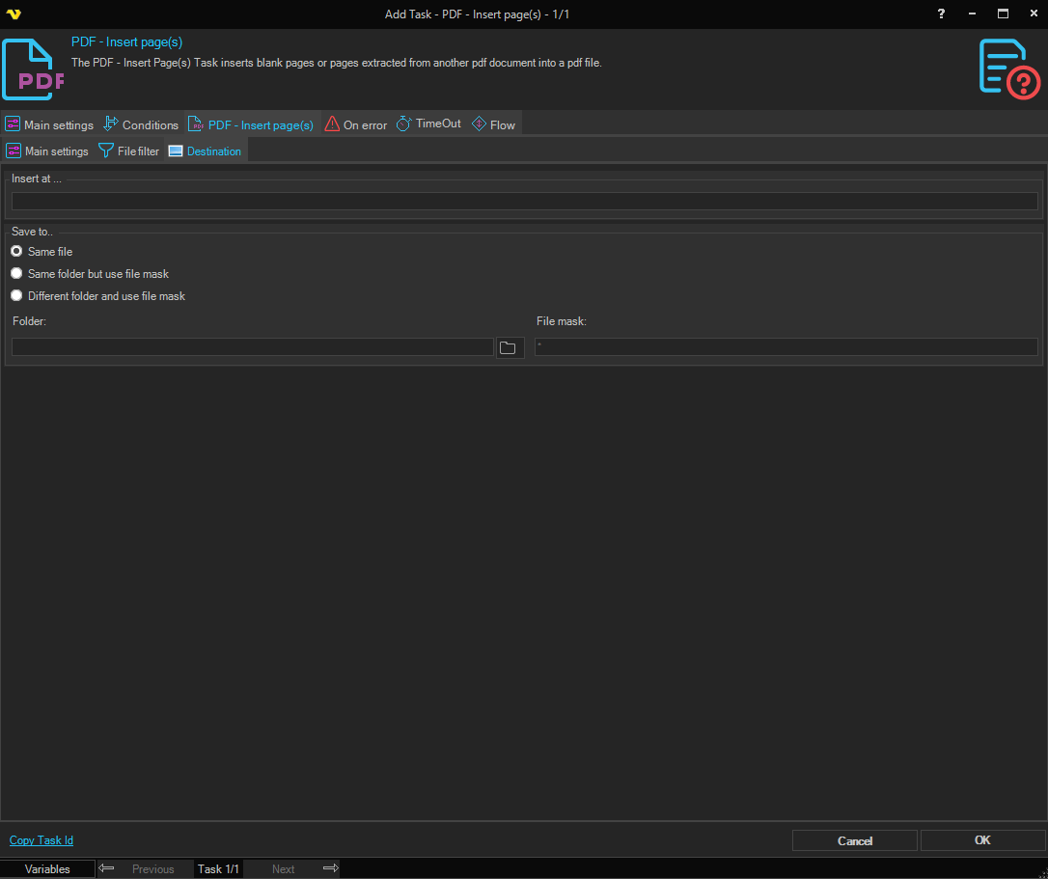1048x879 pixels.
Task: Open the Variables panel button
Action: point(47,869)
